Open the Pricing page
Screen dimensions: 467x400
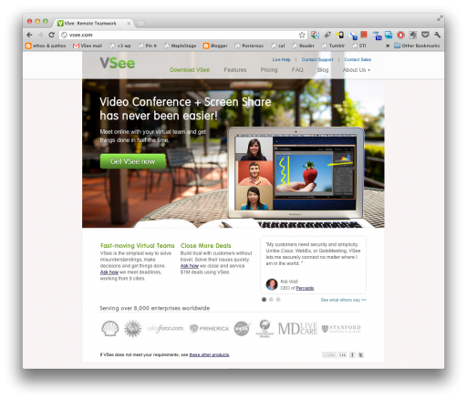pos(269,70)
